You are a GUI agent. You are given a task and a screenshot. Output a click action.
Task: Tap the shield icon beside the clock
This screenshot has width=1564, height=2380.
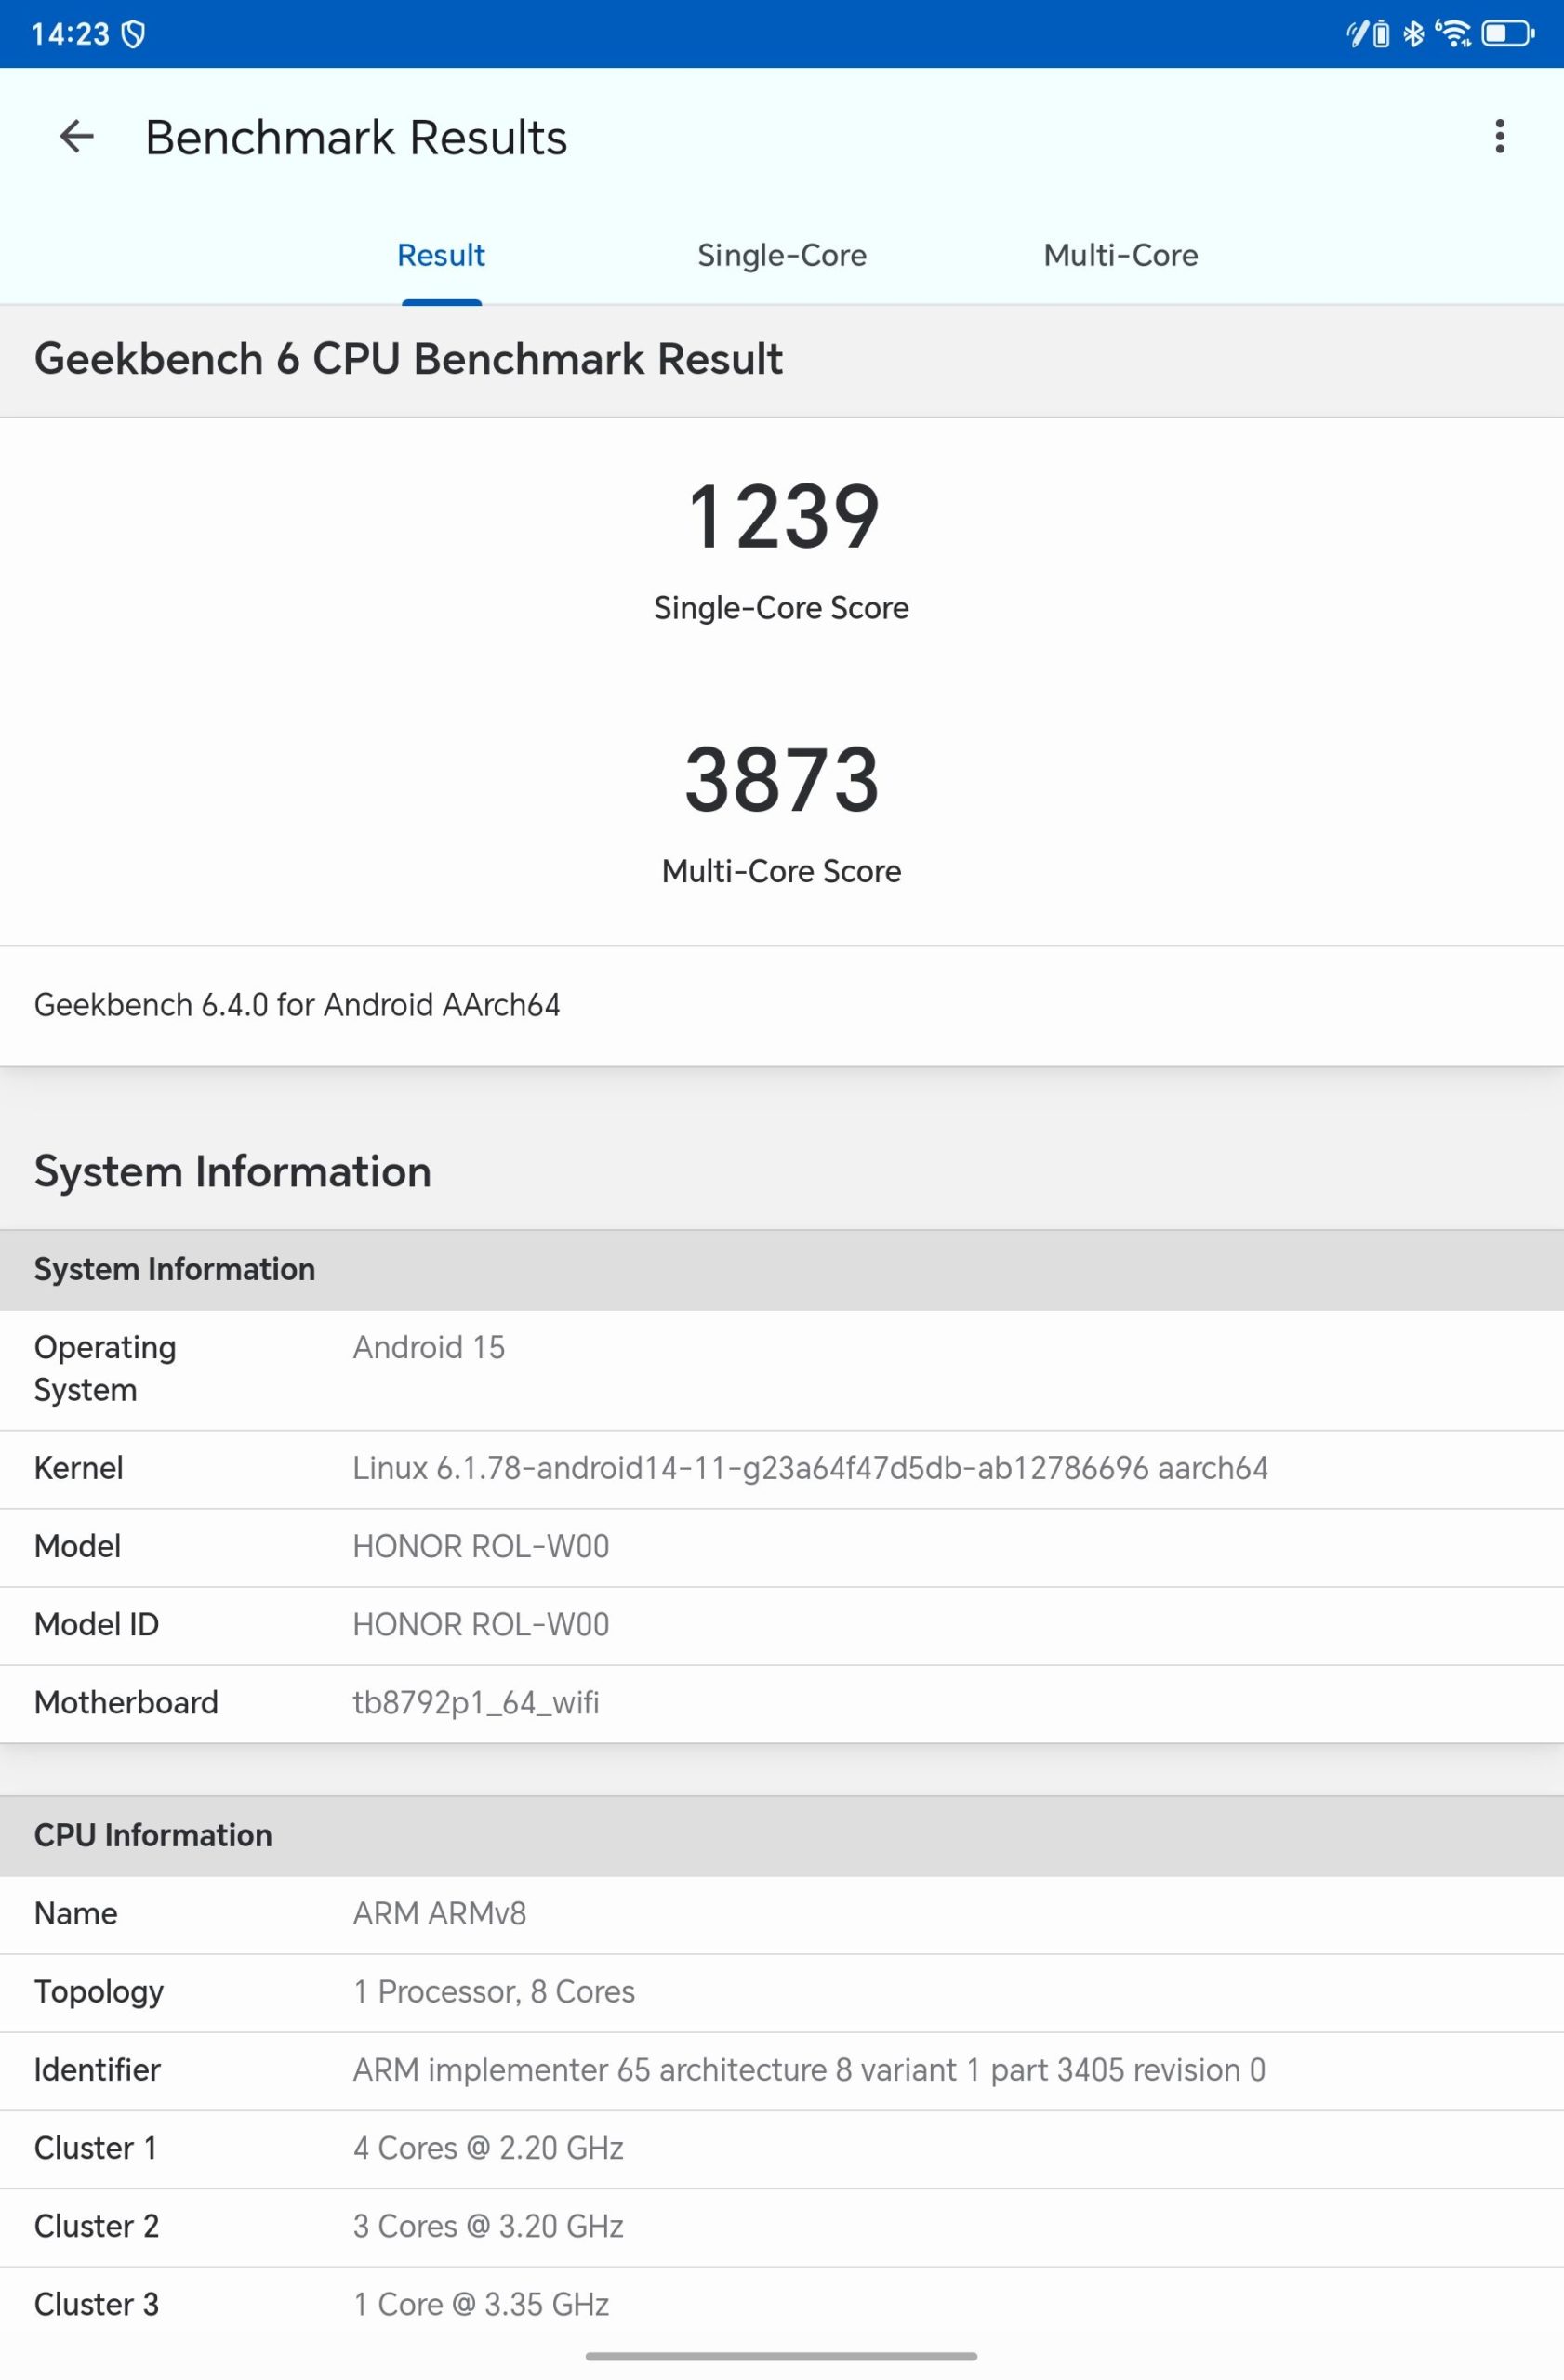click(133, 35)
